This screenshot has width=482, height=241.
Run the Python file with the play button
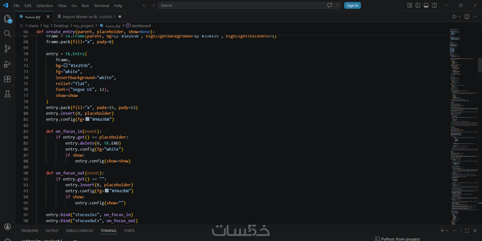click(454, 17)
